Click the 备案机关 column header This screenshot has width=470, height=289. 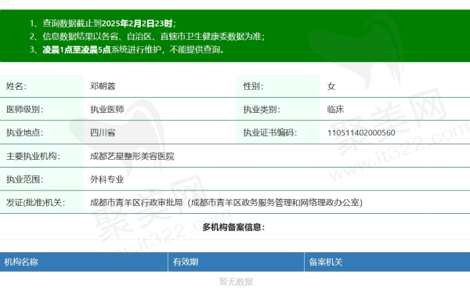(387, 262)
